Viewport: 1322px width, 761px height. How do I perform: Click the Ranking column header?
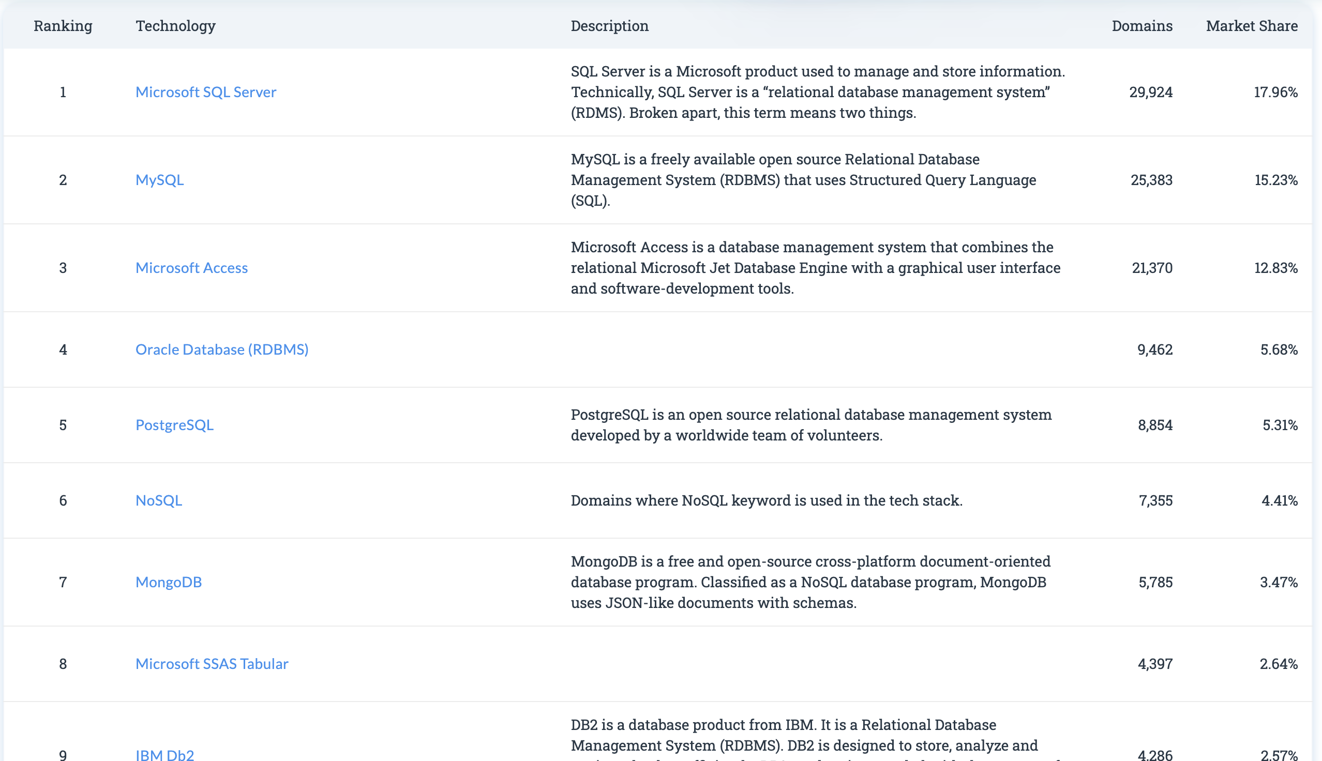pyautogui.click(x=63, y=26)
